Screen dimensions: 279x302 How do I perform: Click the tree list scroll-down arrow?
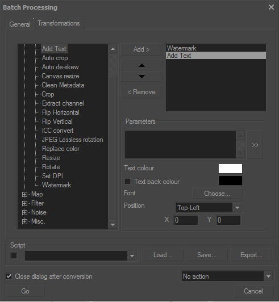pos(113,225)
